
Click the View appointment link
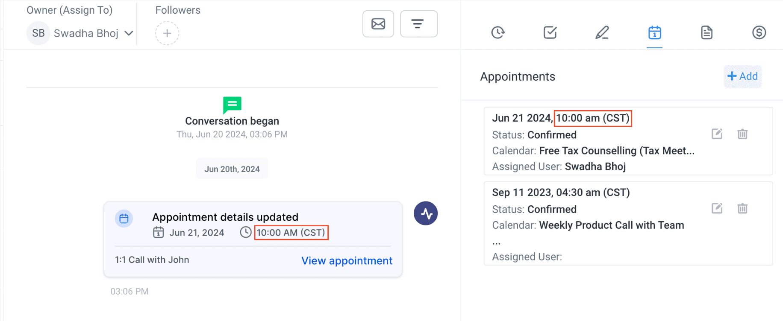click(347, 261)
